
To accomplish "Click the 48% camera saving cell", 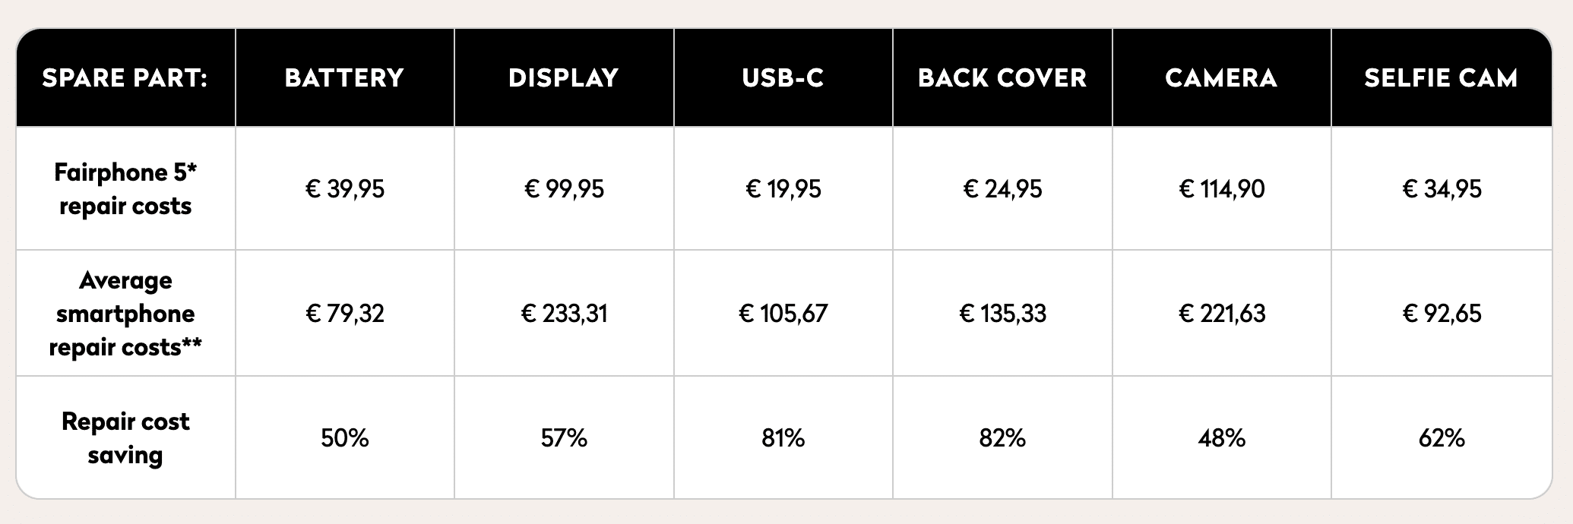I will tap(1221, 438).
